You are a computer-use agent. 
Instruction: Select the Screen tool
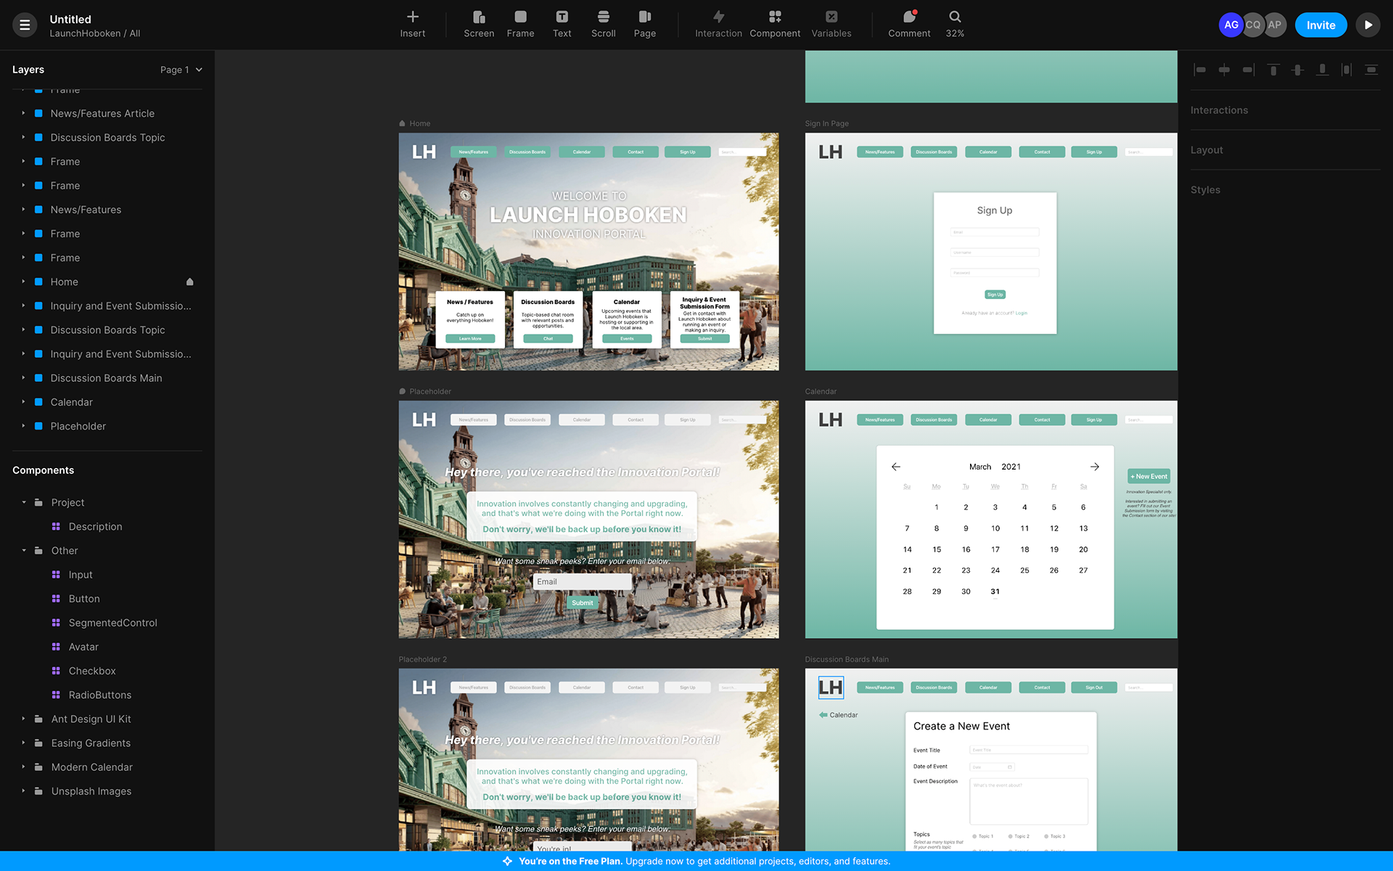tap(479, 24)
